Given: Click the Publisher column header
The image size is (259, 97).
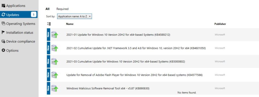Looking at the screenshot, I should coord(220,24).
